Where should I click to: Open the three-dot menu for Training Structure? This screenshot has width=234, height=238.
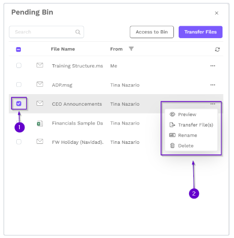coord(213,66)
